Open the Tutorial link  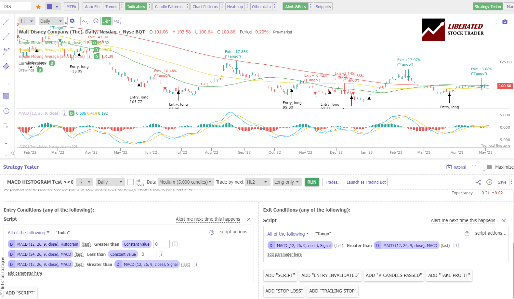pyautogui.click(x=456, y=167)
